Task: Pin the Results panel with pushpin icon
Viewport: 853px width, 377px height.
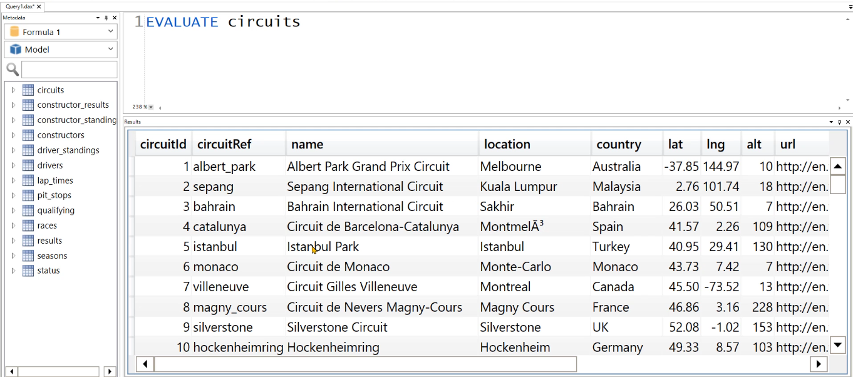Action: (x=839, y=121)
